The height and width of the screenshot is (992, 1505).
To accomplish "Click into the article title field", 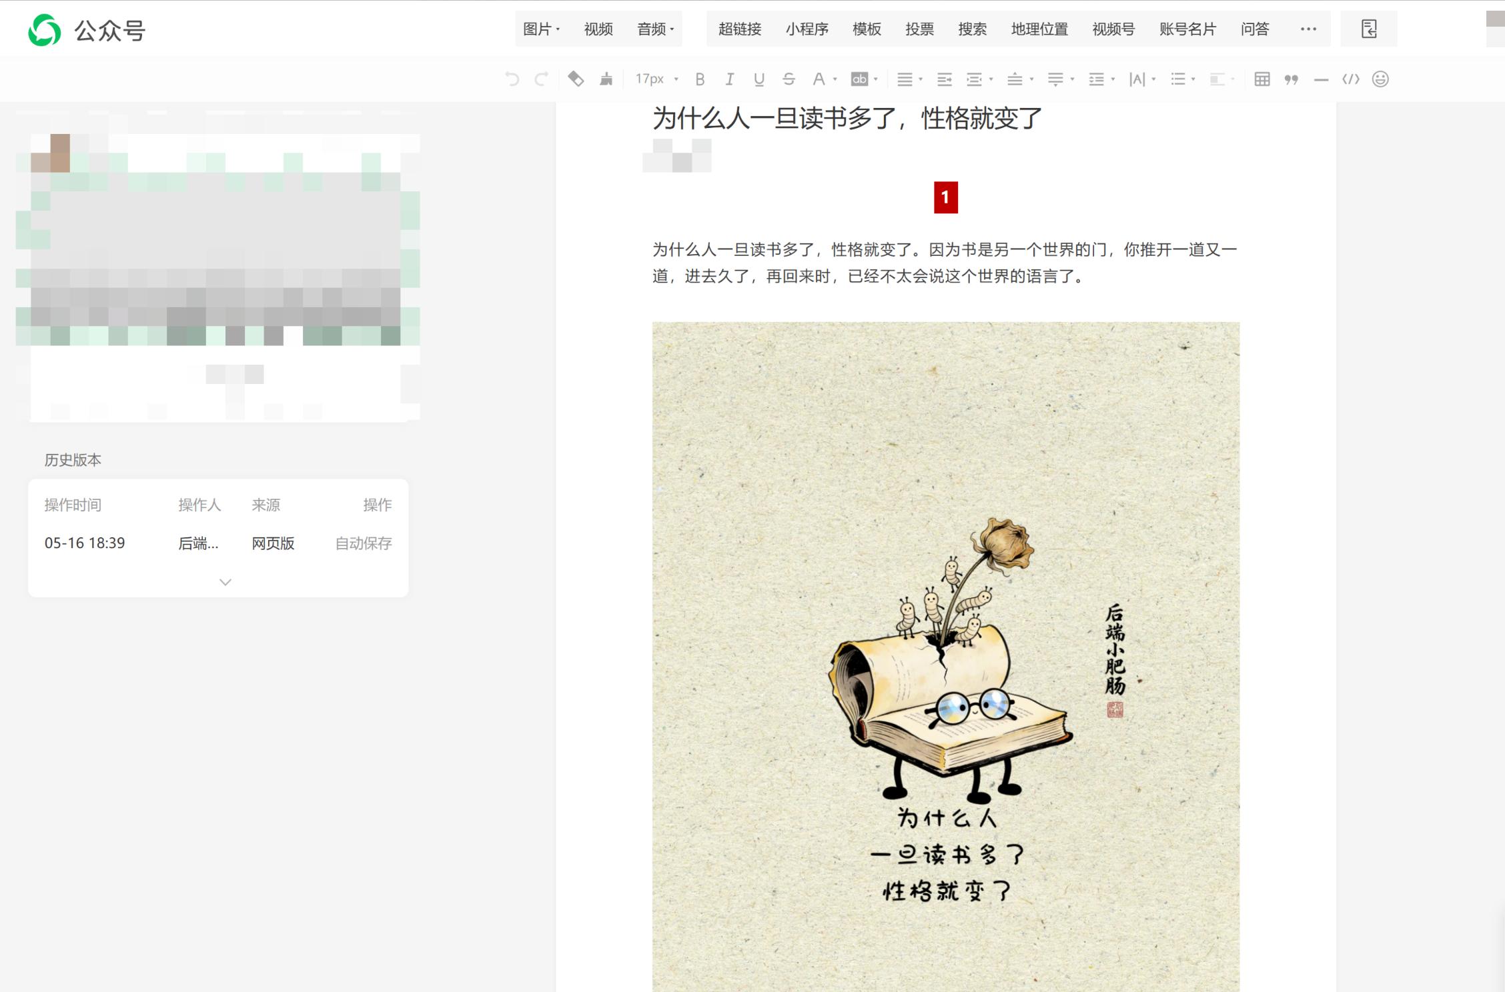I will click(847, 119).
